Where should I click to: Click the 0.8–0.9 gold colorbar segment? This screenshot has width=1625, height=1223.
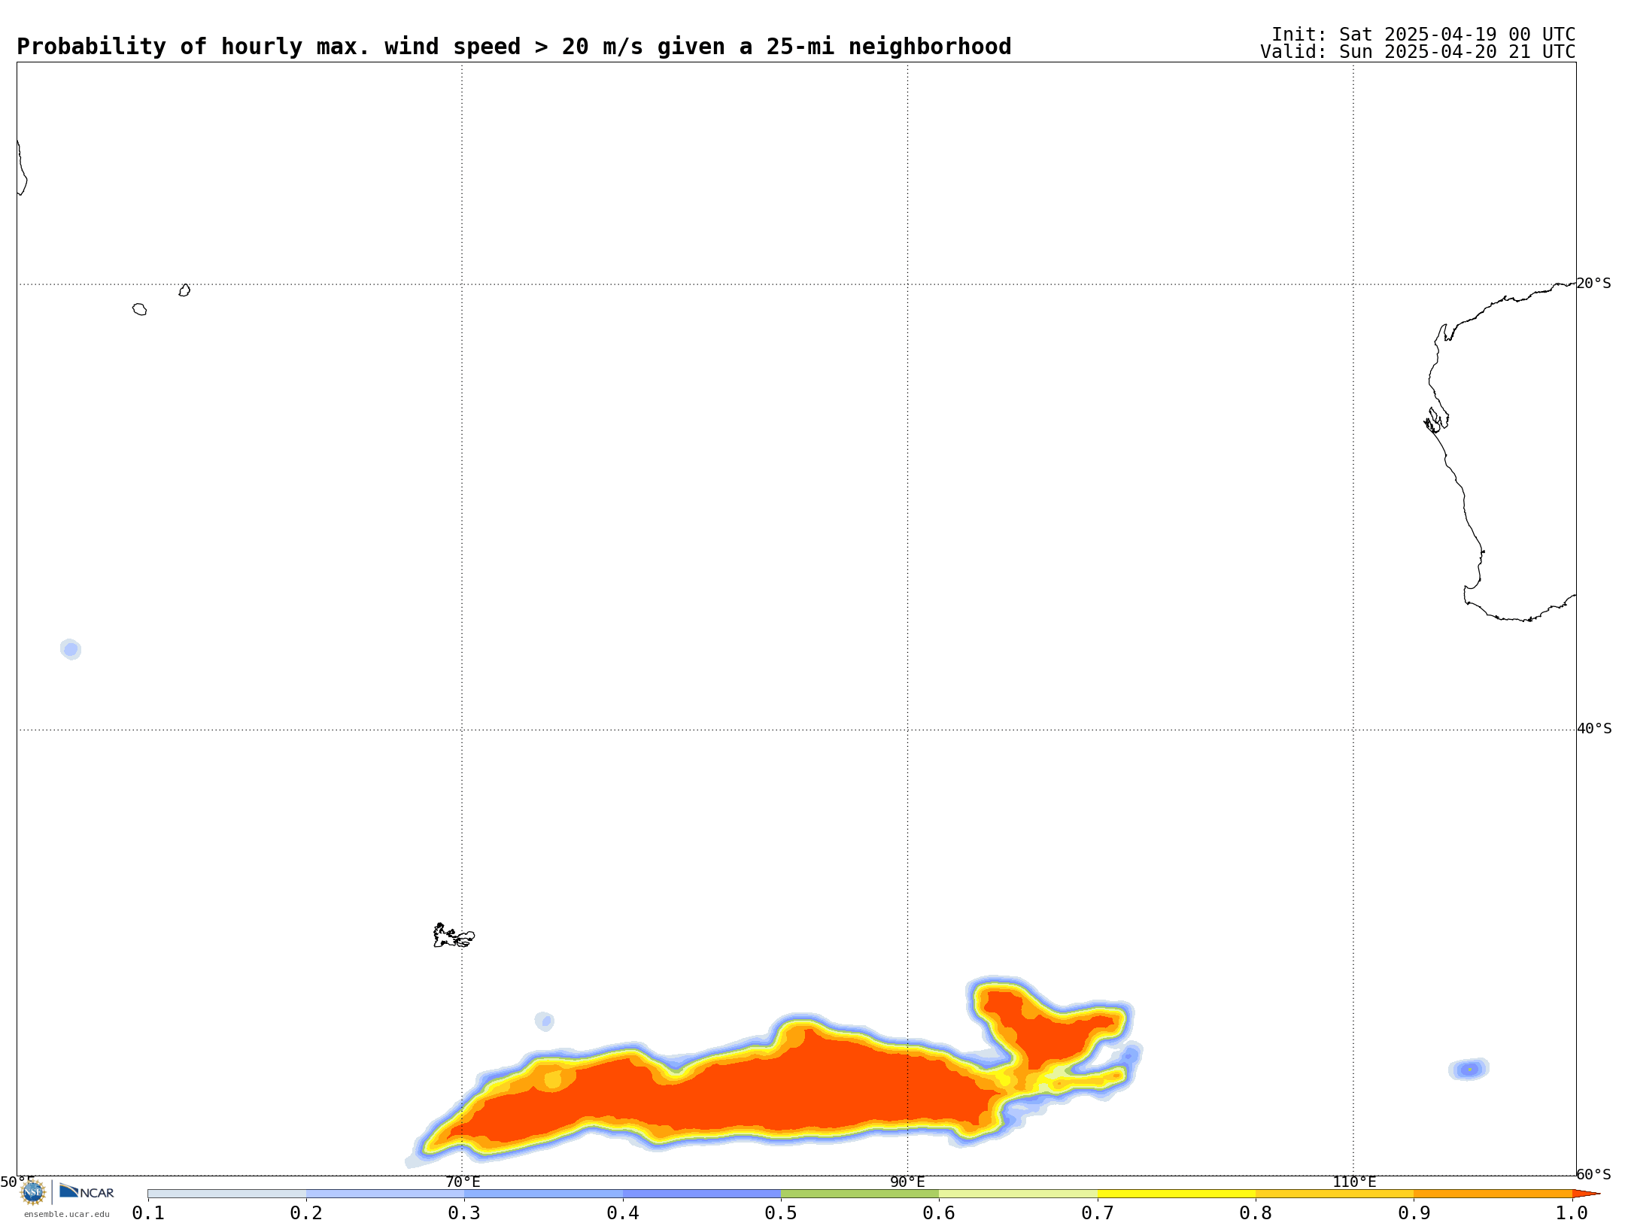[1335, 1194]
